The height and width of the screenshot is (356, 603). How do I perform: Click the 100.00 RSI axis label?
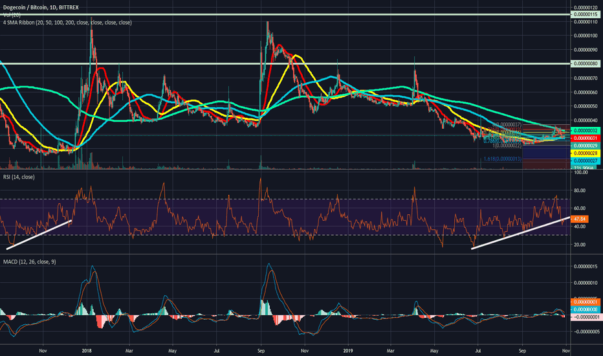click(581, 172)
